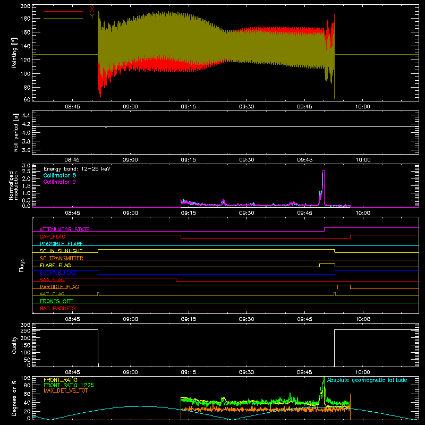Image resolution: width=425 pixels, height=425 pixels.
Task: Click the 200 tick of the Pointing axis
Action: [25, 6]
